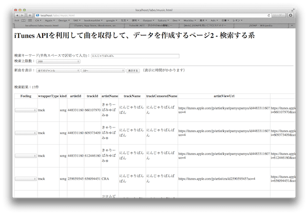The height and width of the screenshot is (215, 308).
Task: Click the wrapperType column header
Action: tap(48, 96)
